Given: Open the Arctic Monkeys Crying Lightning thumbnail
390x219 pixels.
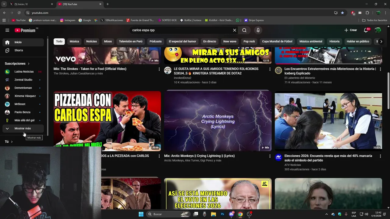Looking at the screenshot, I should click(x=218, y=121).
